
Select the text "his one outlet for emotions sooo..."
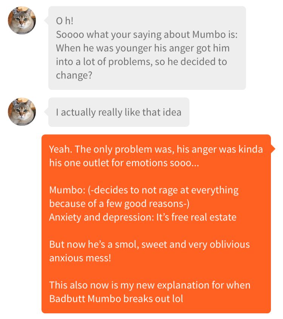pyautogui.click(x=124, y=163)
